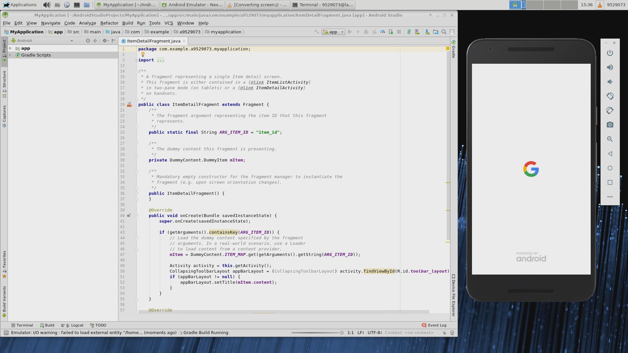Click the emulator Back triangle button

pyautogui.click(x=610, y=154)
